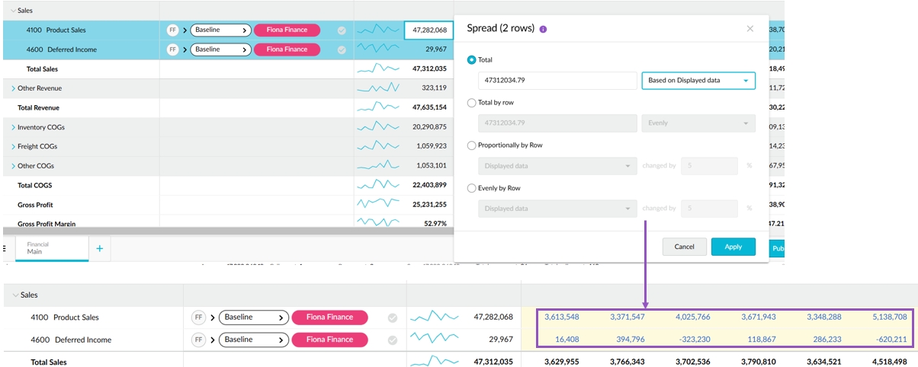Switch to the Financial Main tab
The width and height of the screenshot is (918, 367).
coord(38,248)
